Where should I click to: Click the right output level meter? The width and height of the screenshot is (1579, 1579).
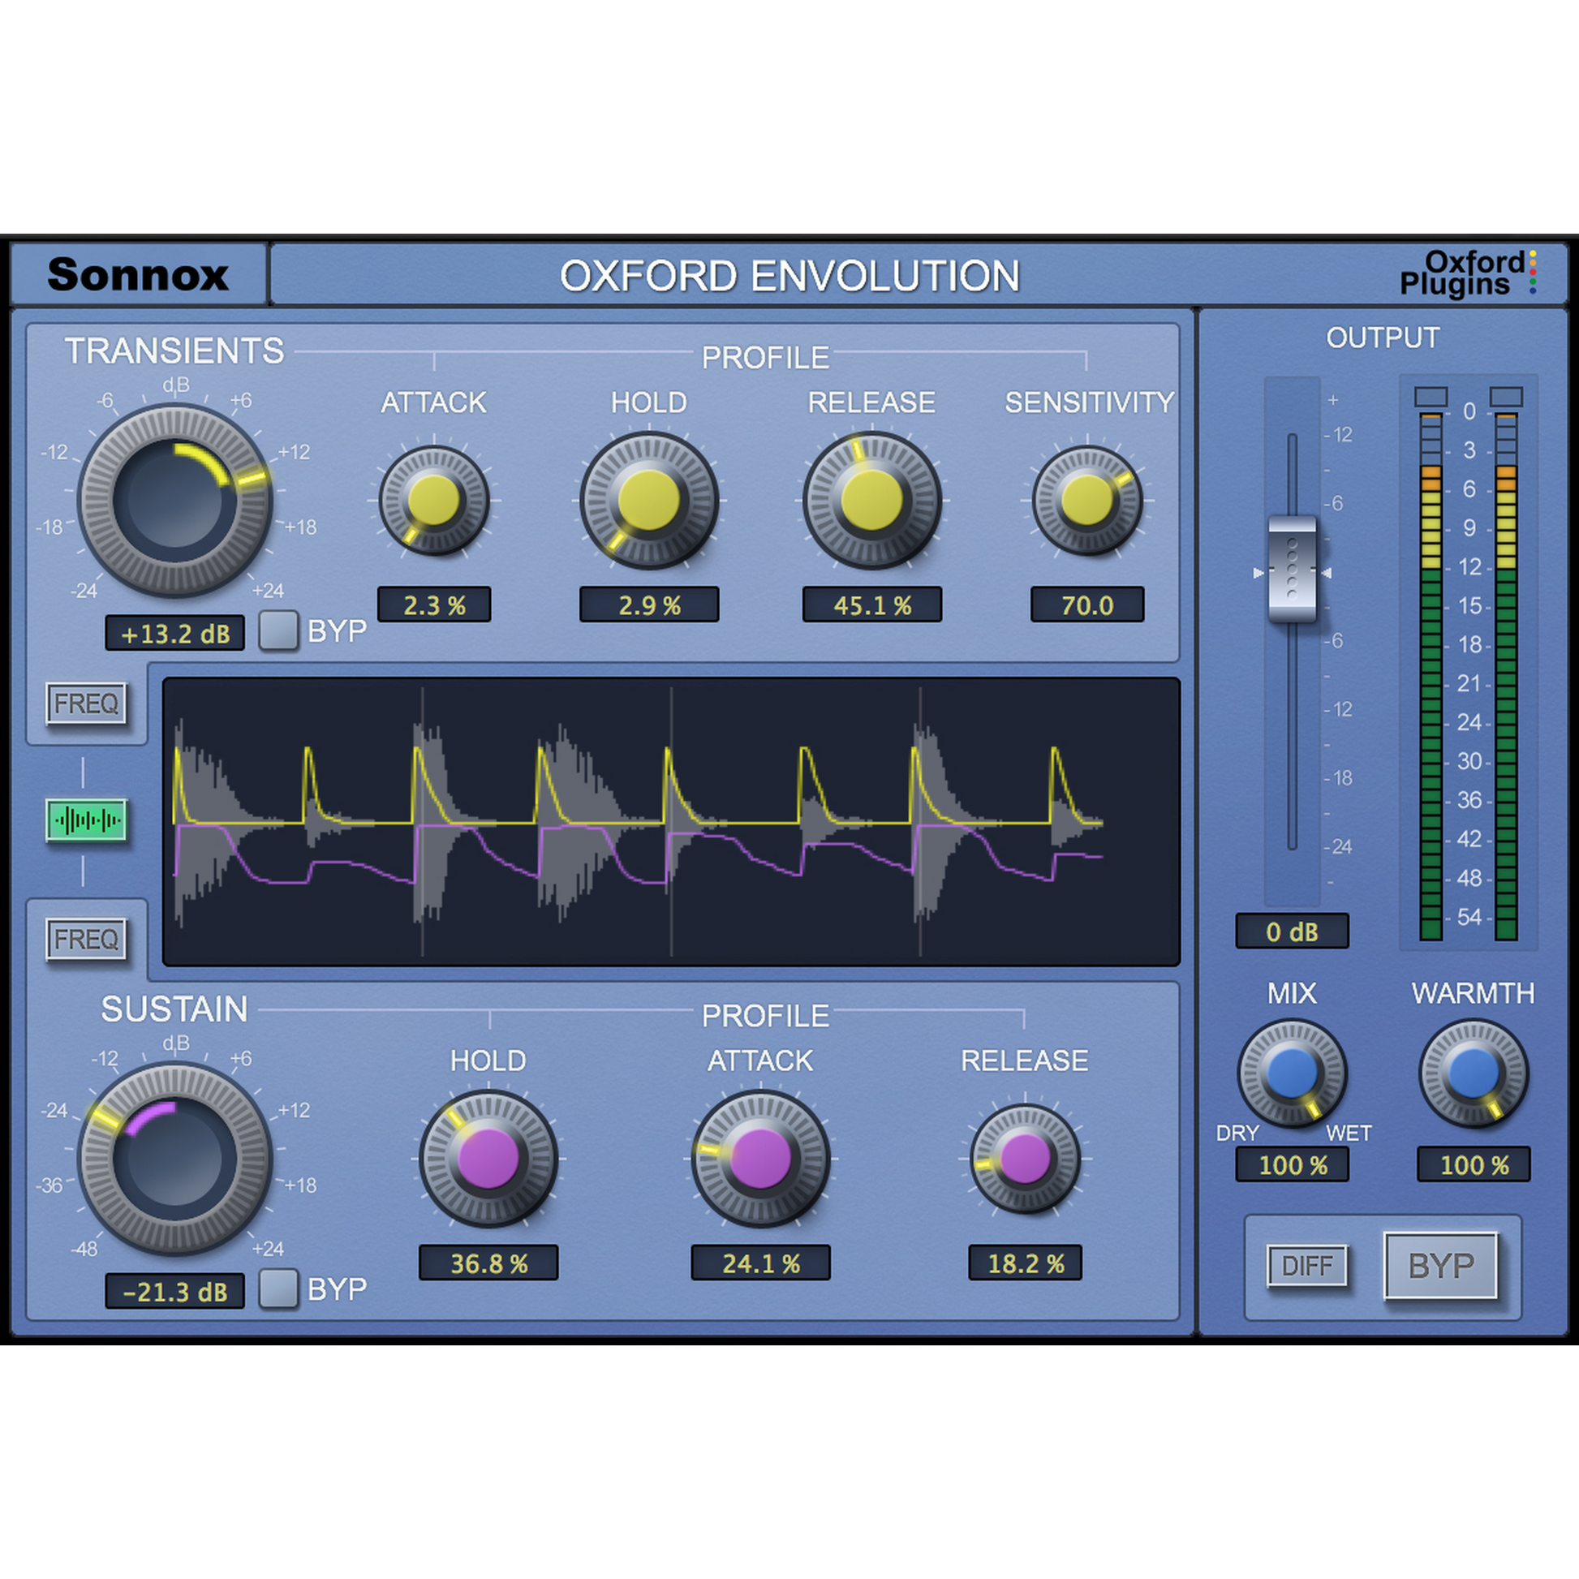1506,676
